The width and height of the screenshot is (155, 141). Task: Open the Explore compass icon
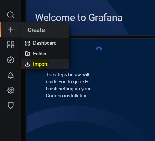pos(10,60)
